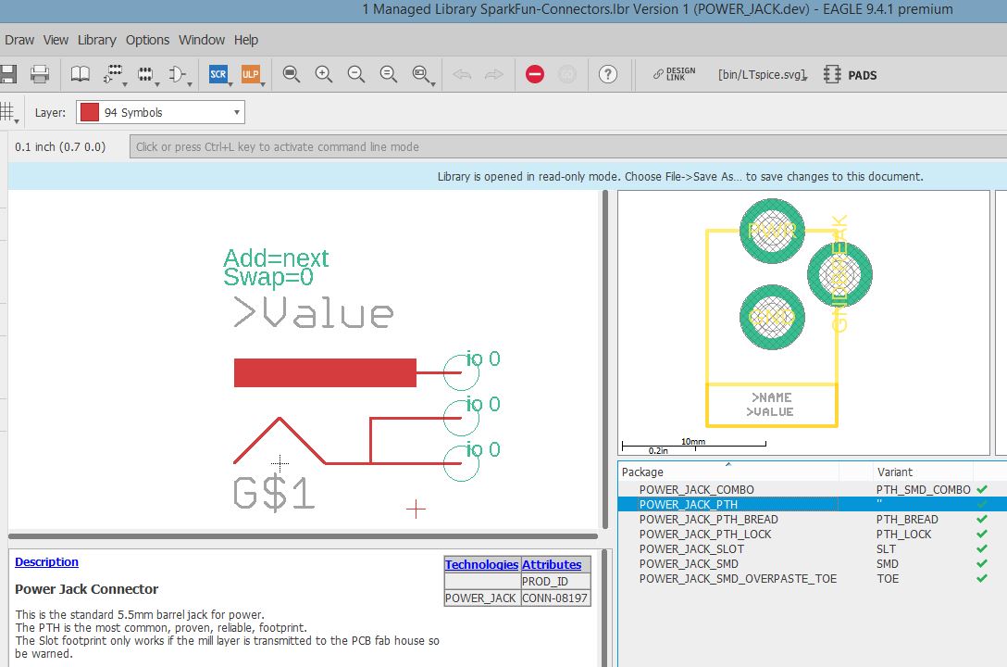Screen dimensions: 1007x667
Task: Click the Zoom In magnifier icon
Action: (324, 74)
